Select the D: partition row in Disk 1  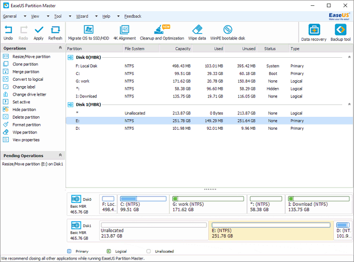(209, 128)
